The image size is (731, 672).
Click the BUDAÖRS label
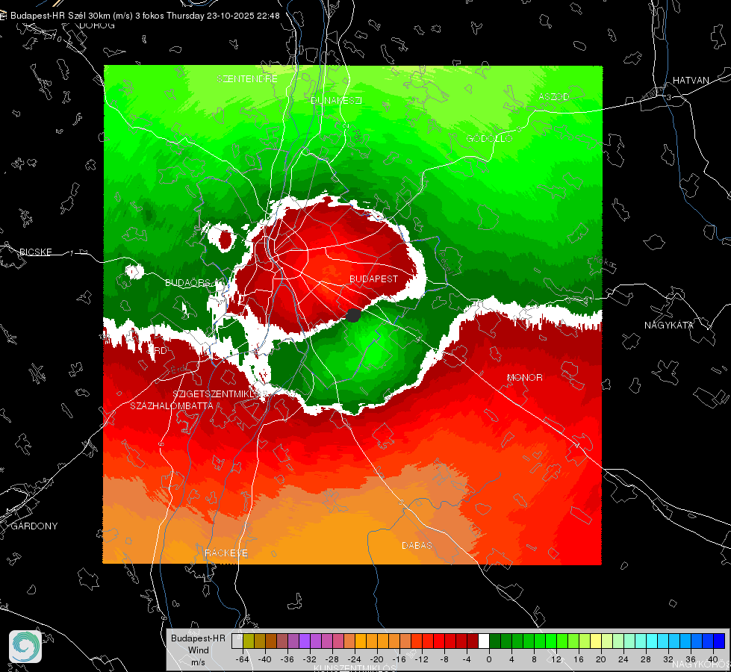point(188,282)
